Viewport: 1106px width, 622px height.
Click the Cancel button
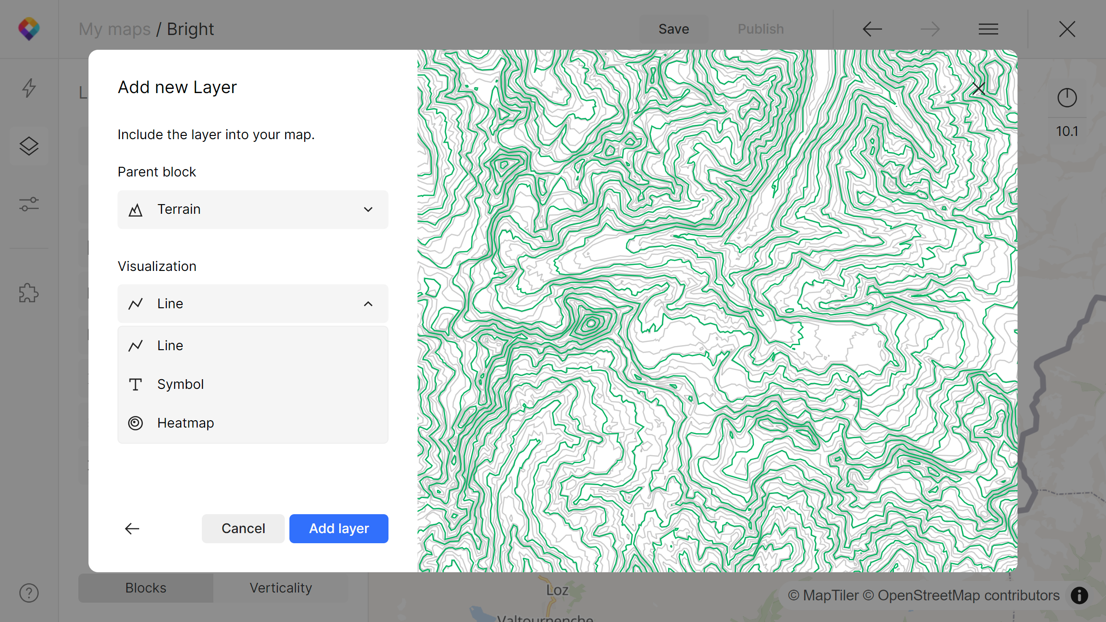tap(242, 528)
